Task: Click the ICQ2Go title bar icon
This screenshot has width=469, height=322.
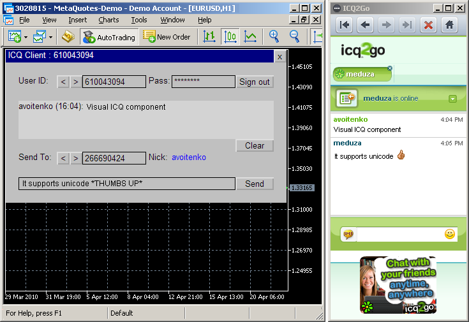Action: pyautogui.click(x=336, y=8)
